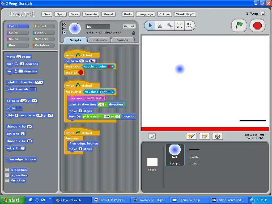
Task: Click the Want Help? button
Action: pyautogui.click(x=185, y=14)
